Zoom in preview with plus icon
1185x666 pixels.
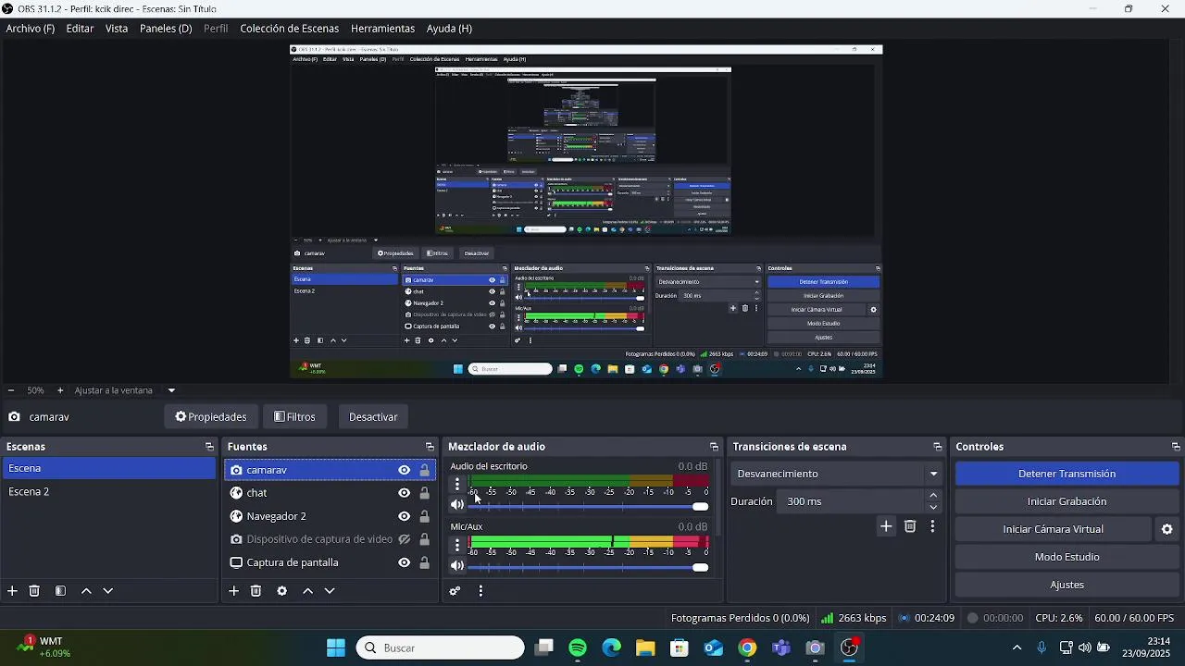pyautogui.click(x=60, y=390)
